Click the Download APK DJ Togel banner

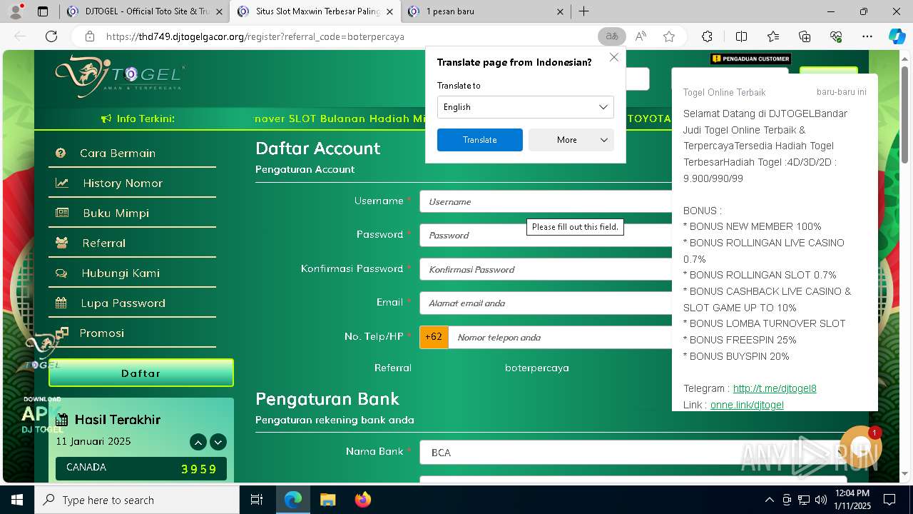click(x=42, y=416)
